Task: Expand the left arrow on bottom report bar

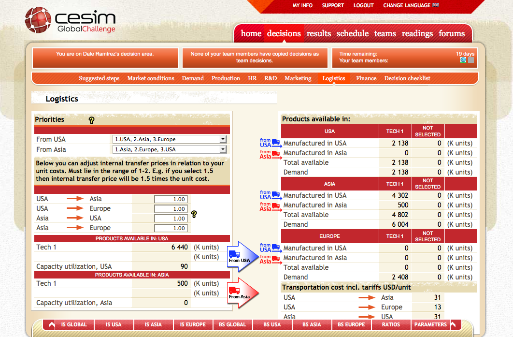Action: coord(51,324)
